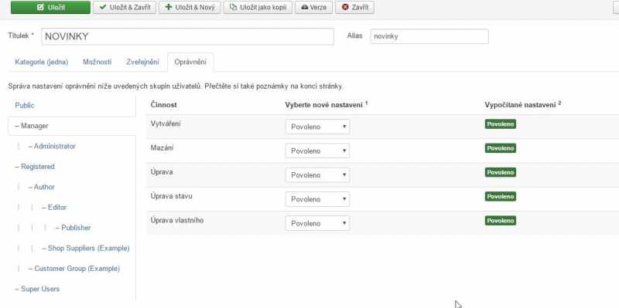Open the Úprava stavu permission dropdown
Screen dimensions: 619x308
pos(317,199)
